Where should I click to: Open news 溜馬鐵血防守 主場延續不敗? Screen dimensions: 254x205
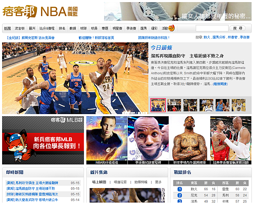(30, 189)
